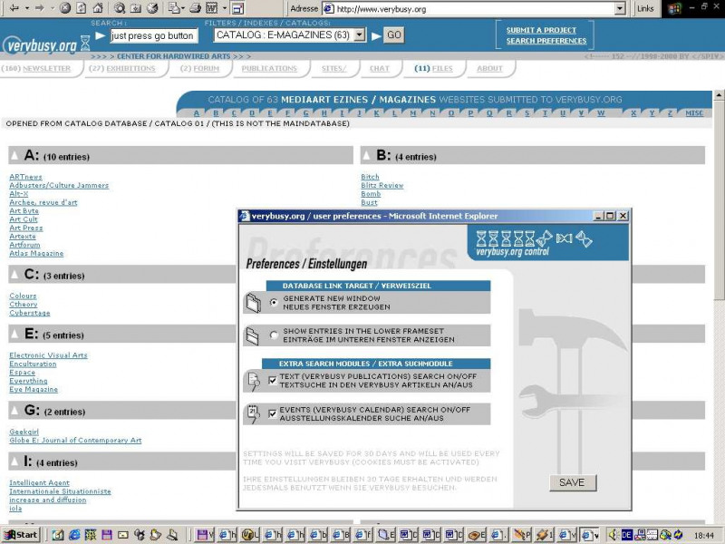Click the search text input field

pos(152,36)
